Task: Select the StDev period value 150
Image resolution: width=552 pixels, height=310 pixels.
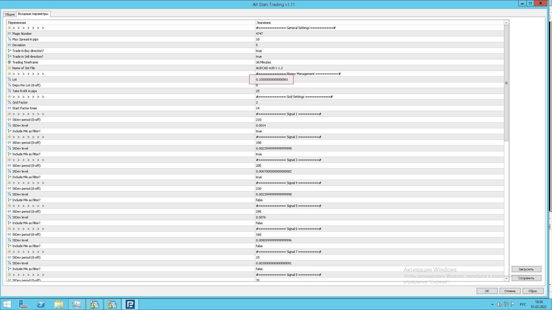Action: pos(258,143)
